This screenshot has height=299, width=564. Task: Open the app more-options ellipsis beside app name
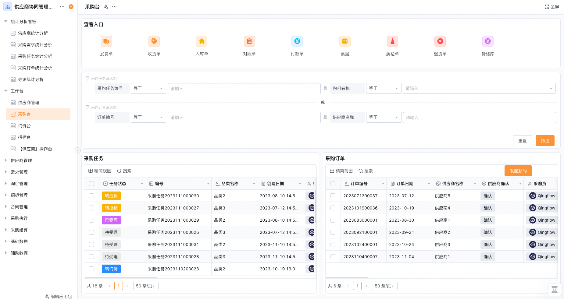[x=62, y=7]
